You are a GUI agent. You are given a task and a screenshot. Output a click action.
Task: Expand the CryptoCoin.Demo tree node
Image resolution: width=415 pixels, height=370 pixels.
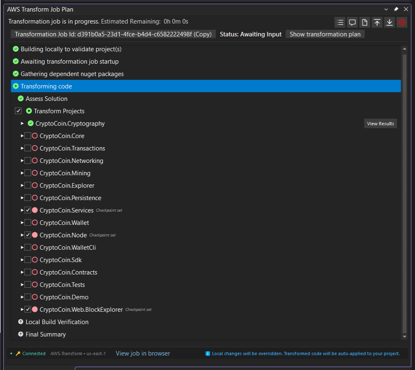pos(22,297)
